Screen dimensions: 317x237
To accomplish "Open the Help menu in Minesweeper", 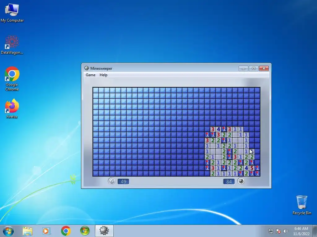I will [x=103, y=75].
